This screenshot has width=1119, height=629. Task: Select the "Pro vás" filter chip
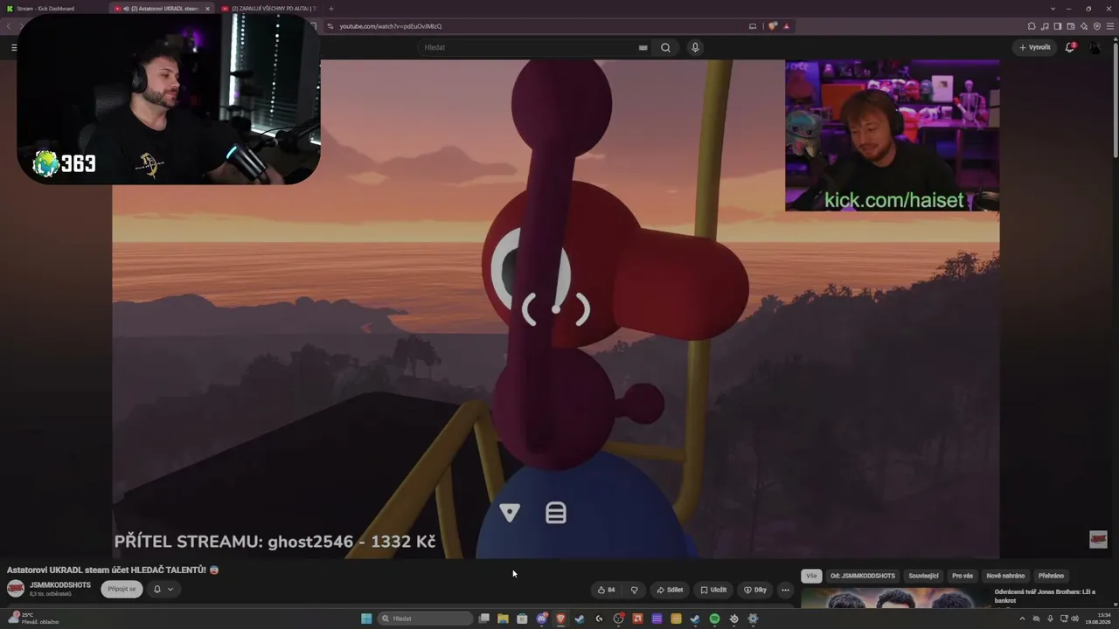[963, 576]
